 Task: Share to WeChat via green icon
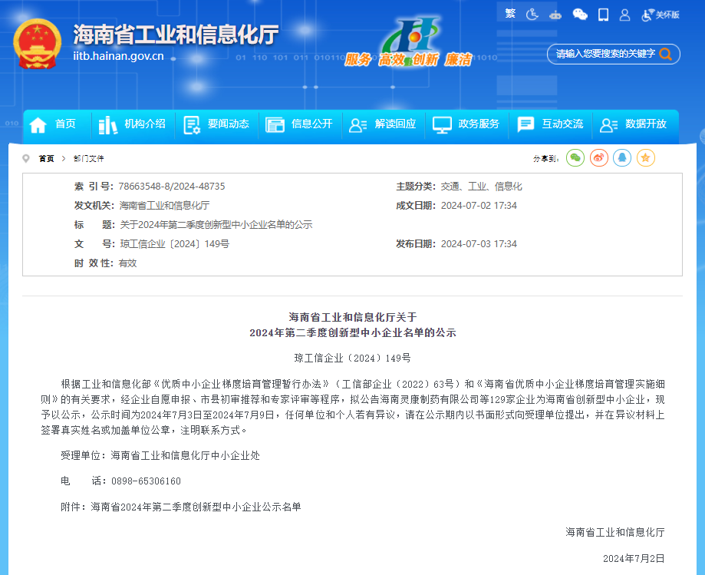click(x=575, y=158)
